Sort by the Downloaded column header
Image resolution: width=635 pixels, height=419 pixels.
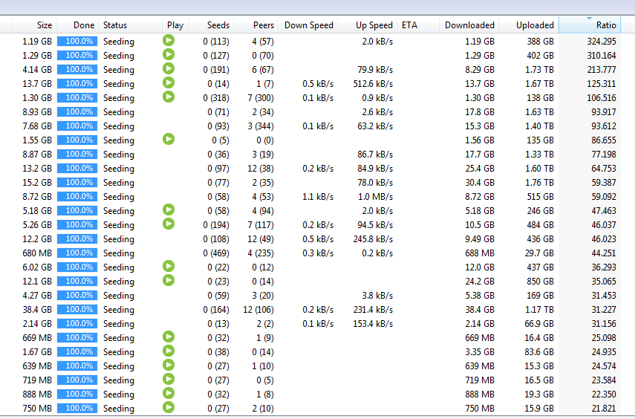coord(469,25)
